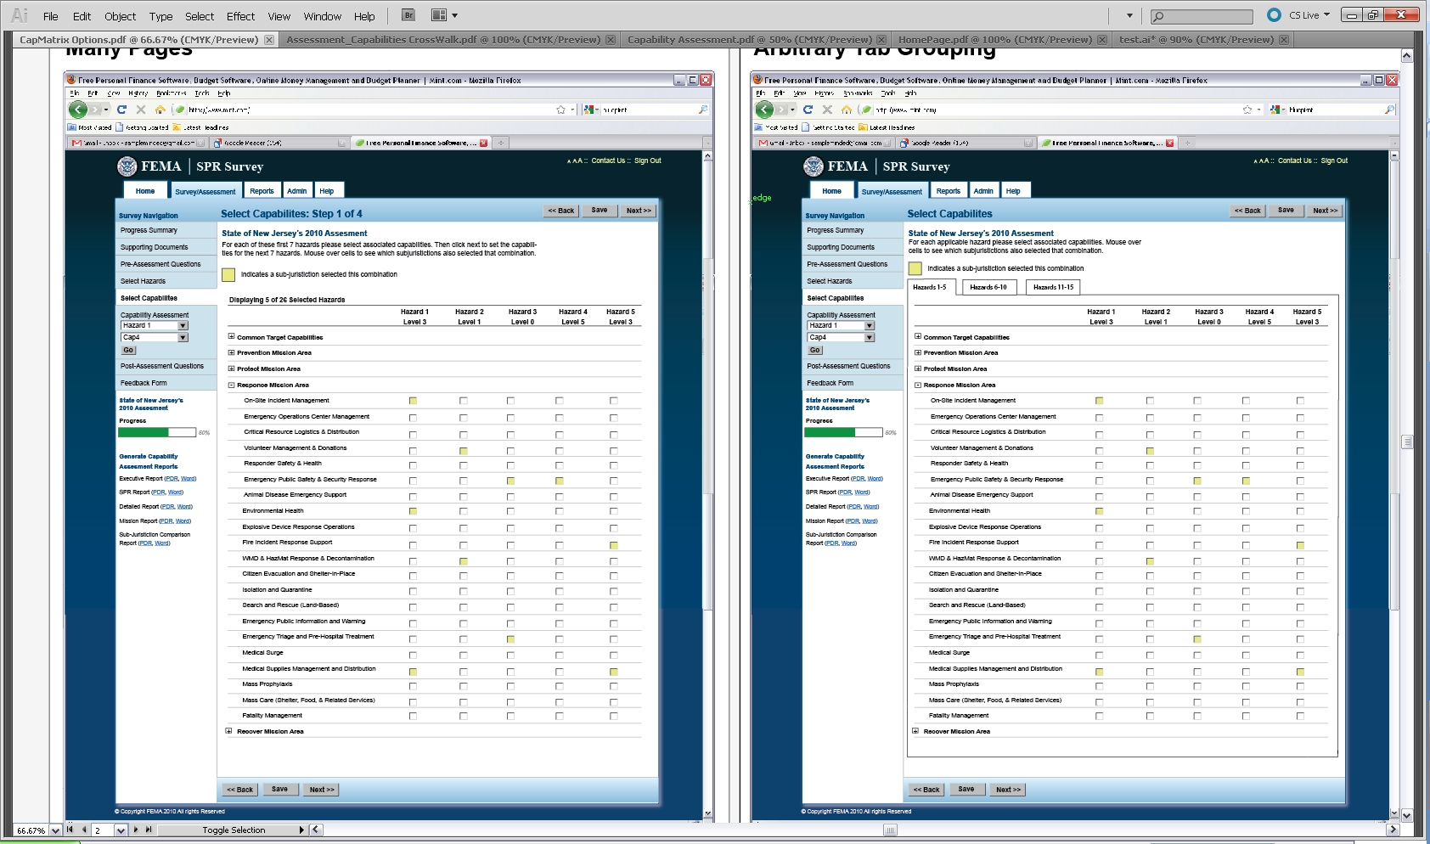Go to the previous artboard
This screenshot has width=1430, height=844.
84,830
